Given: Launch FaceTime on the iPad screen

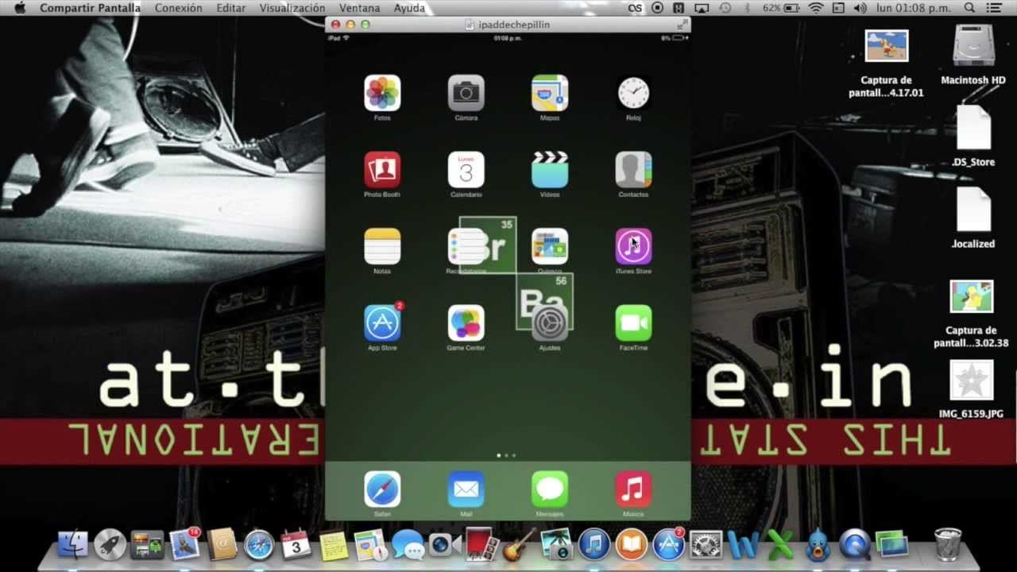Looking at the screenshot, I should coord(633,323).
